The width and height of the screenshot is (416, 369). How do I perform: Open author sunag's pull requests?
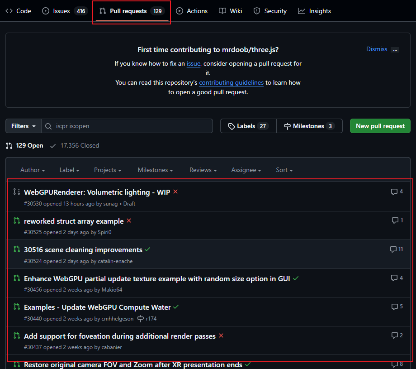coord(110,204)
